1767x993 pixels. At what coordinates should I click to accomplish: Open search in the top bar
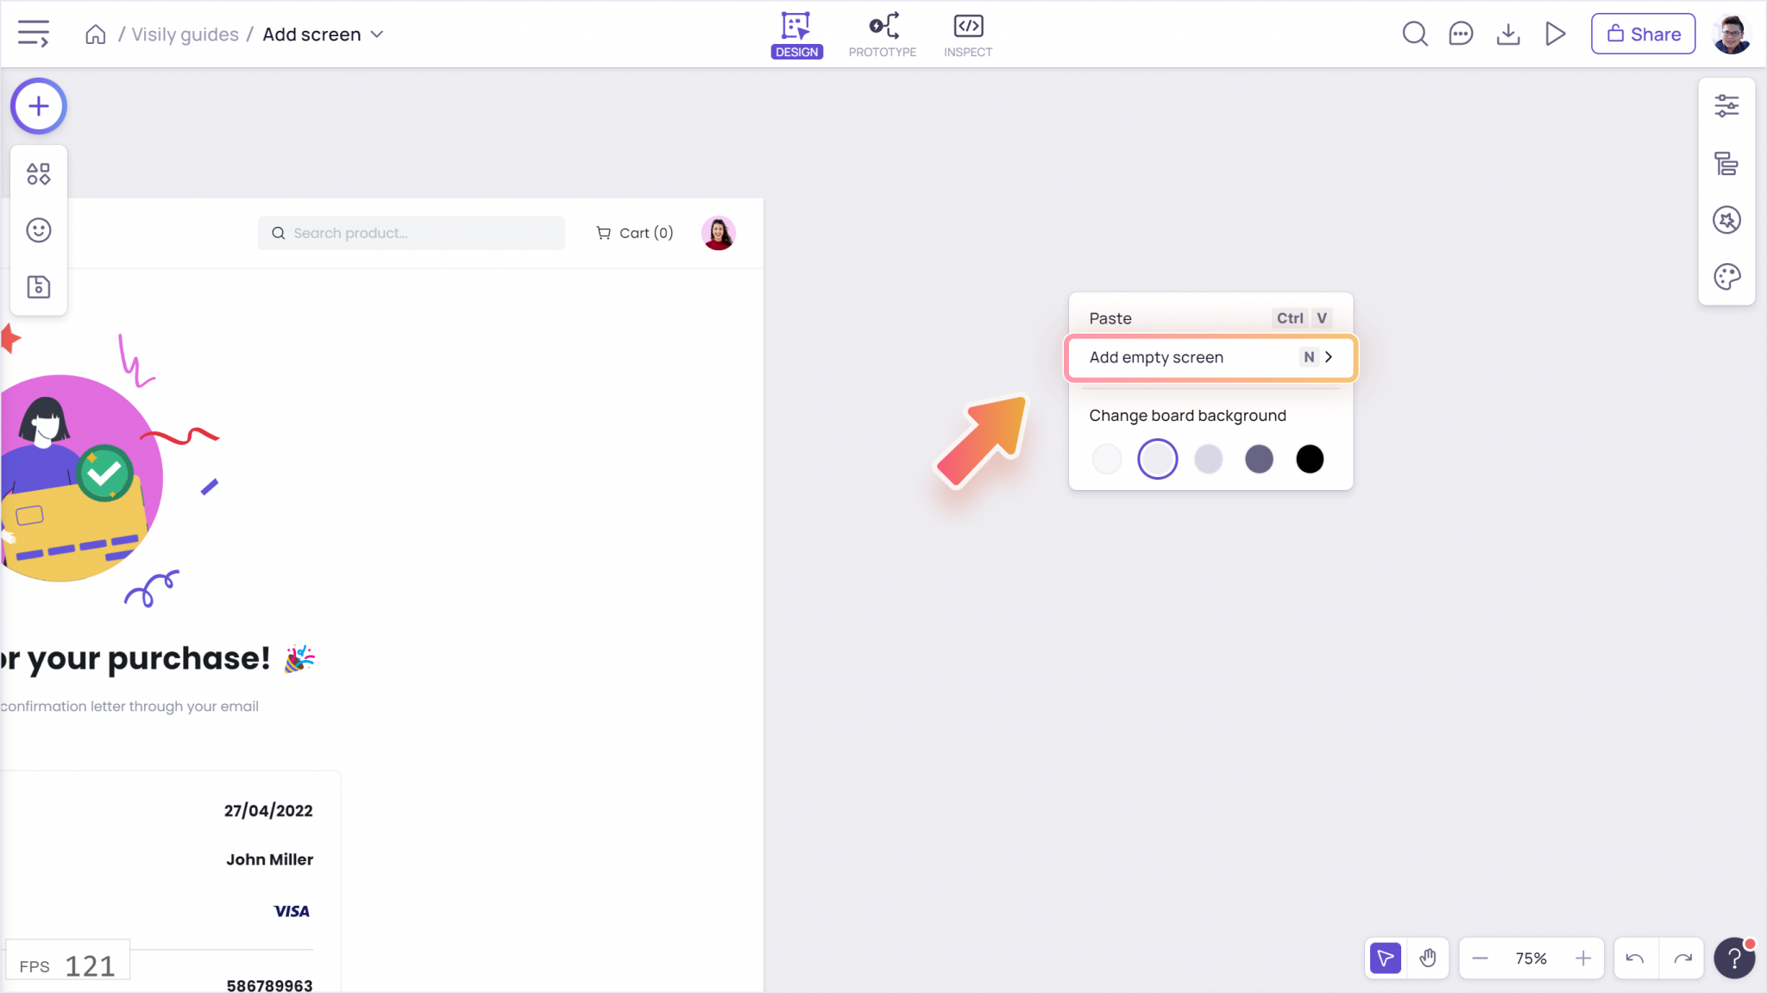(x=1414, y=34)
